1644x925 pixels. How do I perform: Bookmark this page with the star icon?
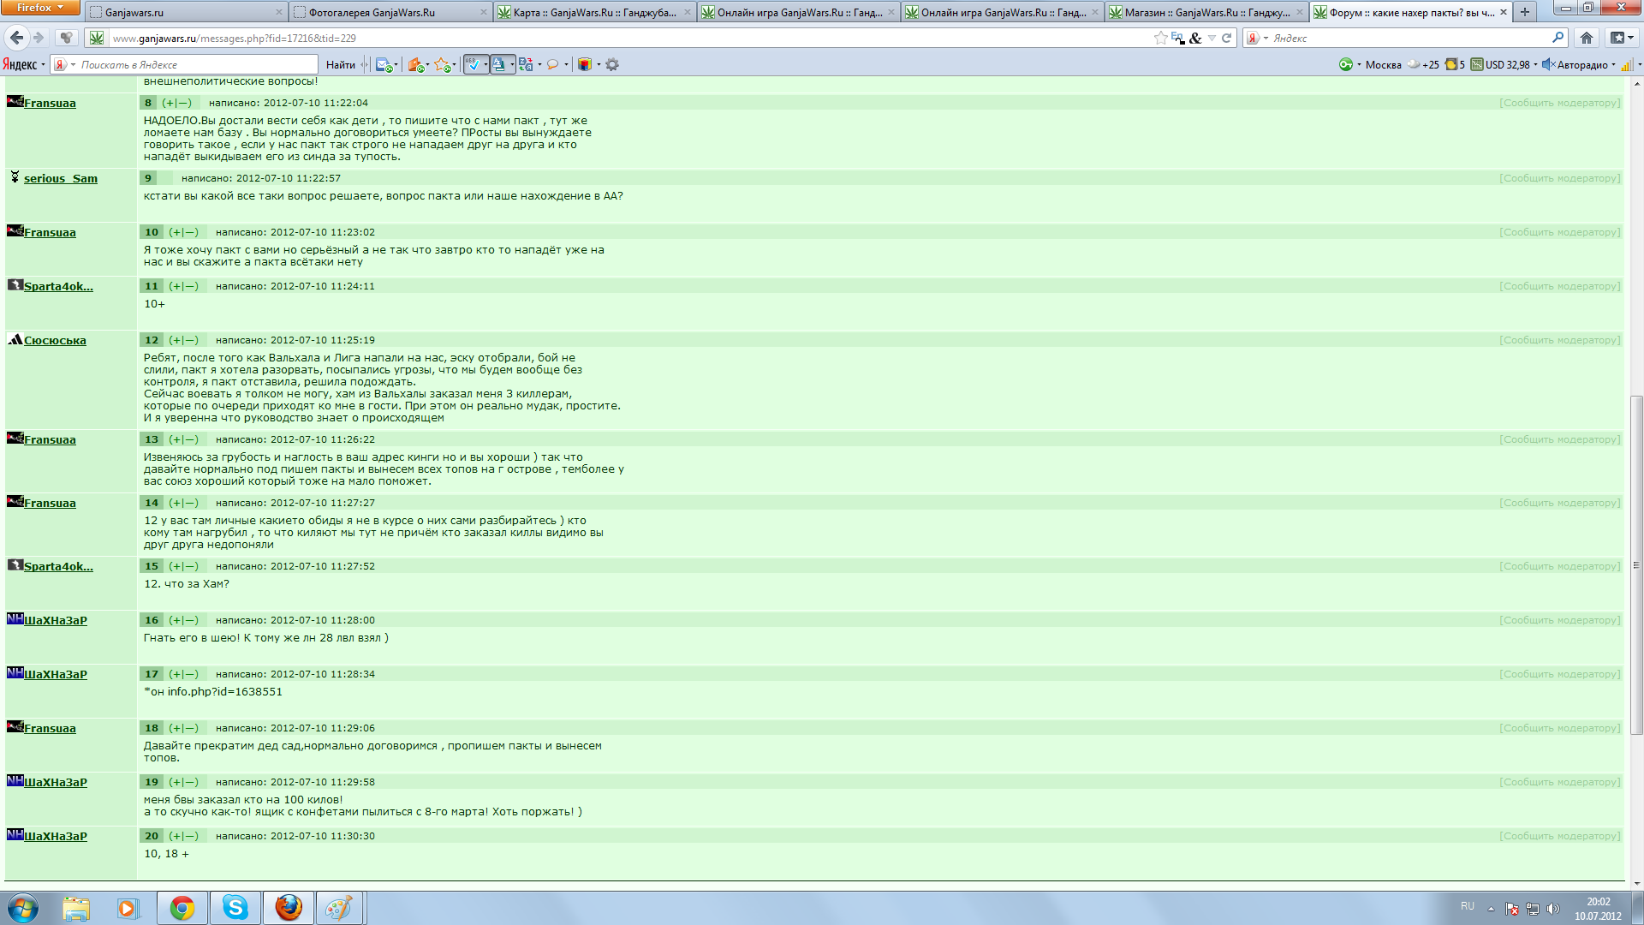click(x=1160, y=38)
